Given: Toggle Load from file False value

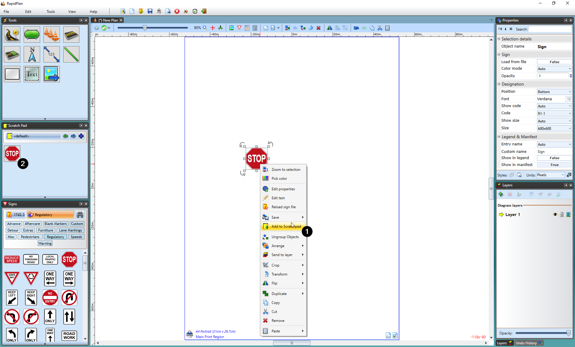Looking at the screenshot, I should (554, 62).
